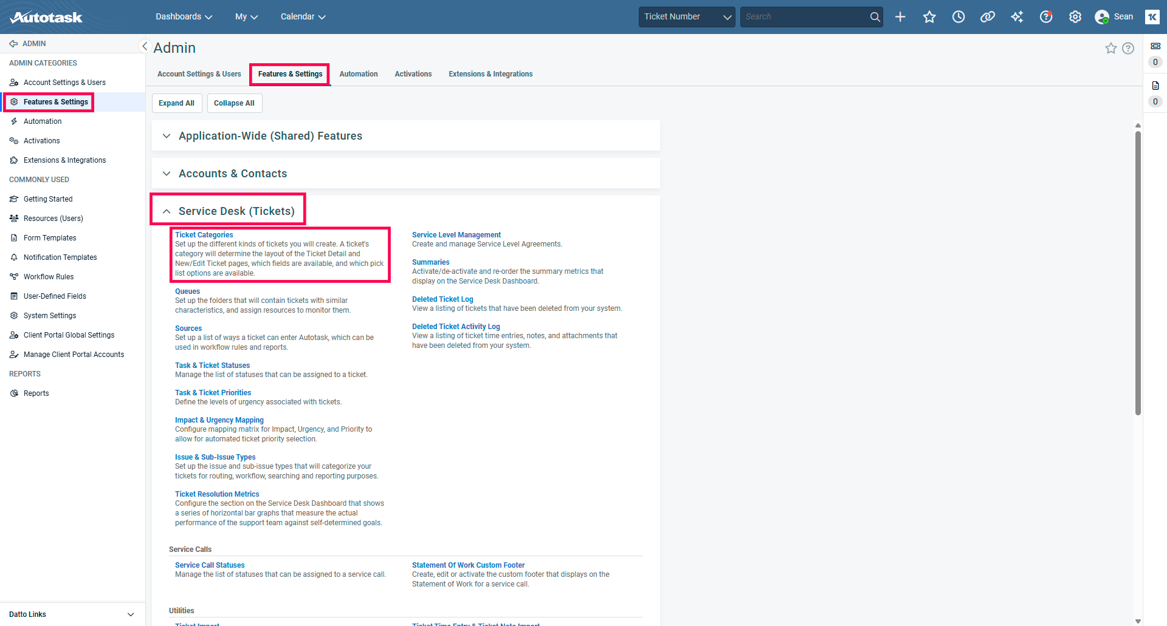Image resolution: width=1167 pixels, height=626 pixels.
Task: Switch to the Automation tab
Action: click(x=358, y=74)
